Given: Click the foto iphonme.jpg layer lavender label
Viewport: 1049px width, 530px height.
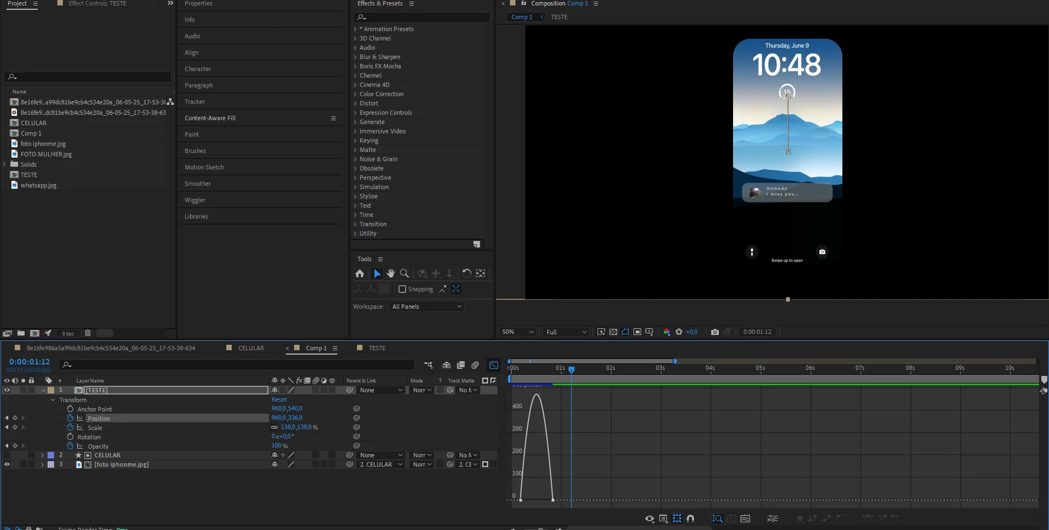Looking at the screenshot, I should [51, 464].
